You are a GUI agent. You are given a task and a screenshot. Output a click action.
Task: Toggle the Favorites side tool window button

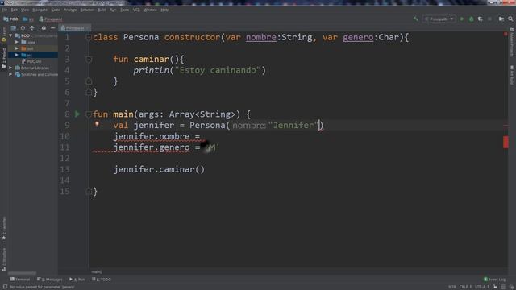coord(4,228)
